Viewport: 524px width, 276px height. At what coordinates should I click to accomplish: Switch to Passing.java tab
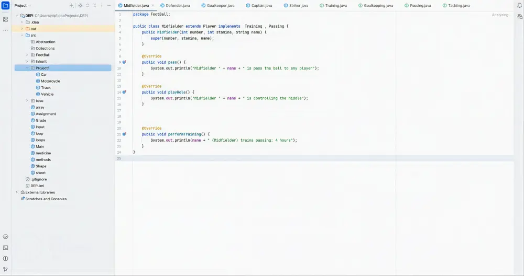418,5
